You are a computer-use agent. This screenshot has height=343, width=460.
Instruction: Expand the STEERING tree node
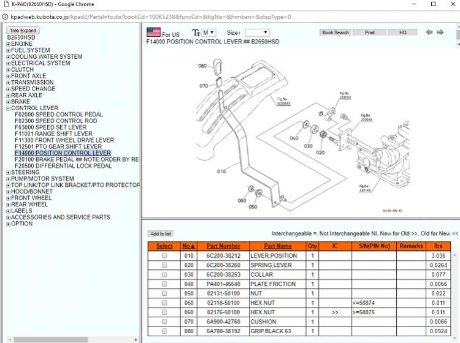tap(9, 173)
